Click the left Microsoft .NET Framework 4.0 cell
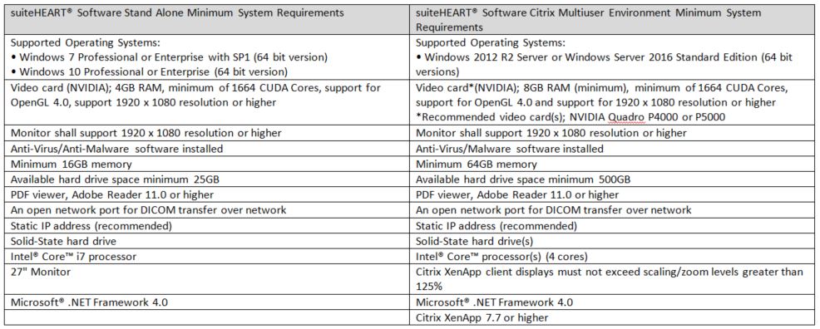Screen dimensions: 820x329 (206, 302)
